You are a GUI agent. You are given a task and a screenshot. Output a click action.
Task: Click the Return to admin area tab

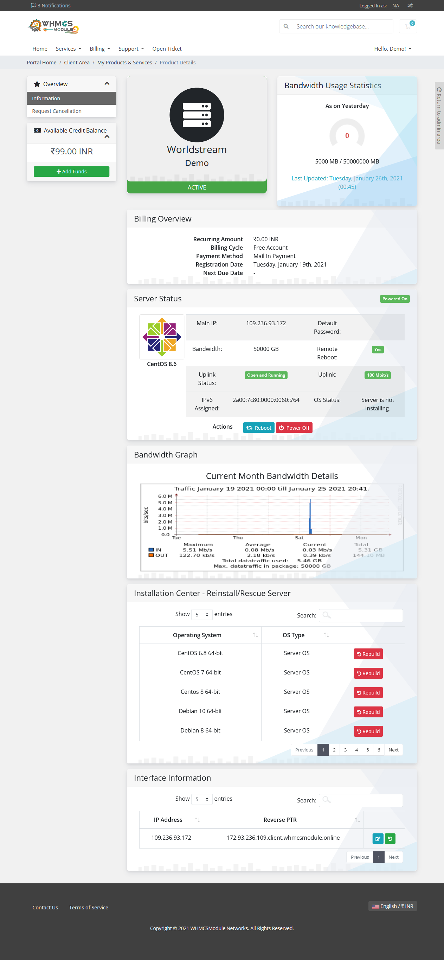pyautogui.click(x=439, y=116)
